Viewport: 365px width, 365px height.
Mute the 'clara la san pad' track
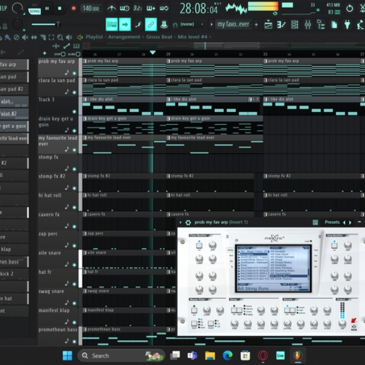click(x=74, y=92)
